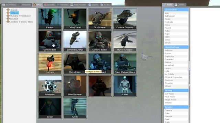This screenshot has width=220, height=123.
Task: Select the Hoverball tool
Action: click(176, 65)
